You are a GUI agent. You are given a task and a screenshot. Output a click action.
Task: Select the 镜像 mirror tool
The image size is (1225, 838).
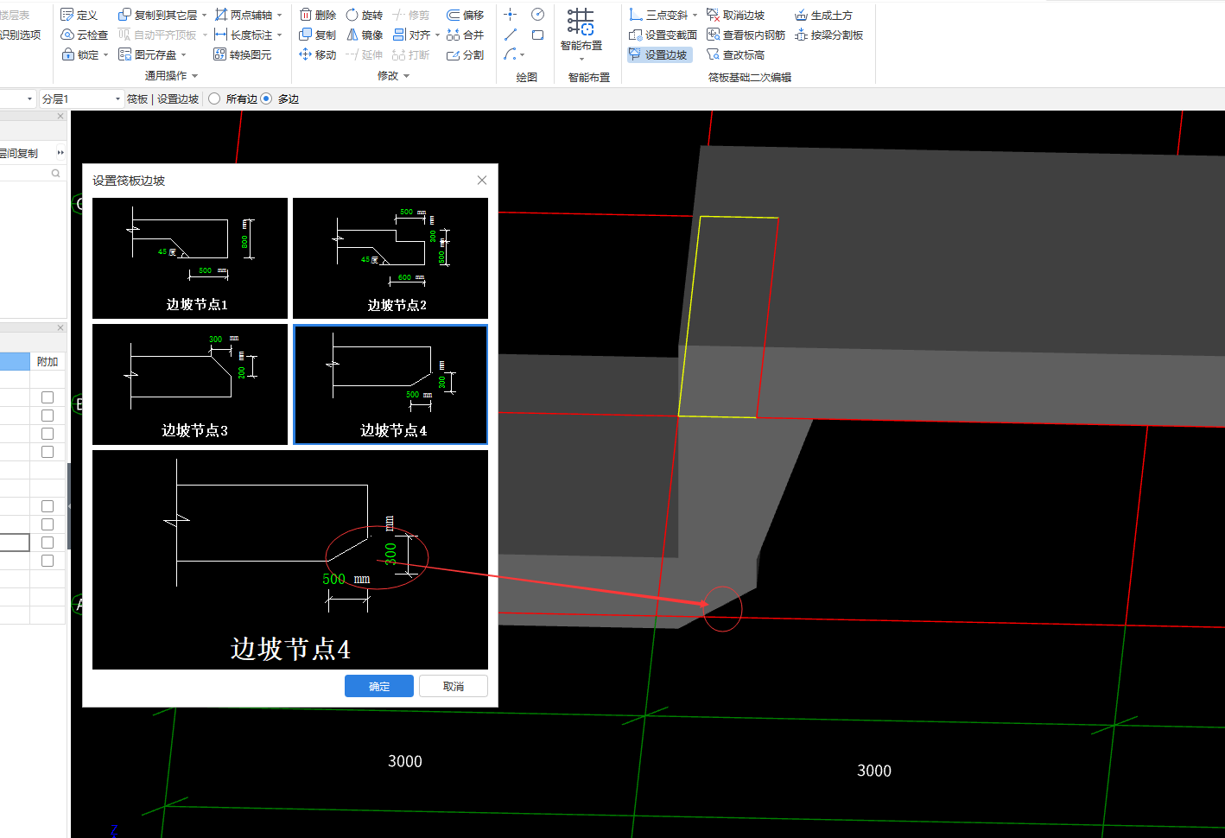[x=365, y=35]
